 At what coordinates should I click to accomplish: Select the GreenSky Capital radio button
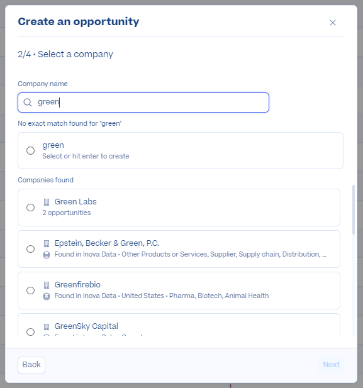30,332
